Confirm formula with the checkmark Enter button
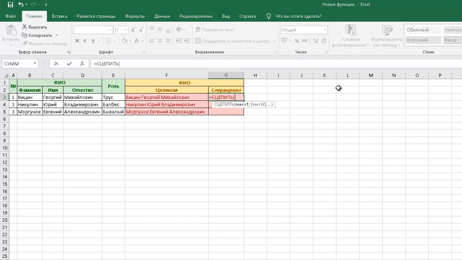 point(69,64)
